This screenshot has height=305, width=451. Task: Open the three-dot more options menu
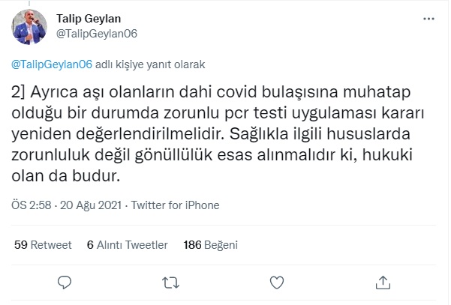pos(427,18)
